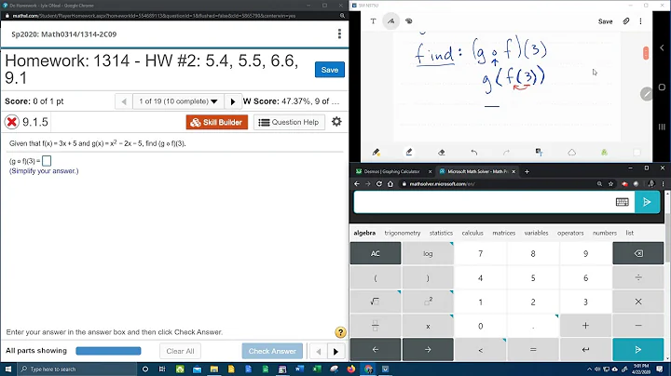
Task: Click the Math Solver equation input field
Action: pos(484,202)
